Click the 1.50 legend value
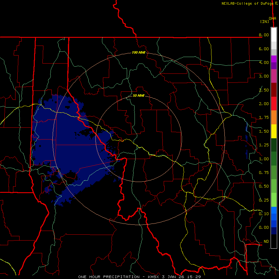 pyautogui.click(x=264, y=131)
